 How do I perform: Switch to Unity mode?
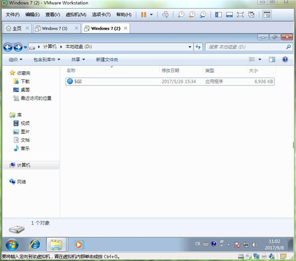tap(251, 14)
